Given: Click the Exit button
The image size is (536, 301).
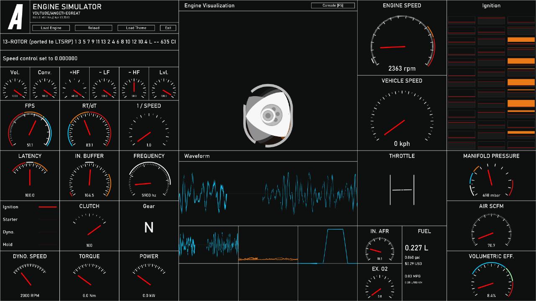Looking at the screenshot, I should pos(168,28).
